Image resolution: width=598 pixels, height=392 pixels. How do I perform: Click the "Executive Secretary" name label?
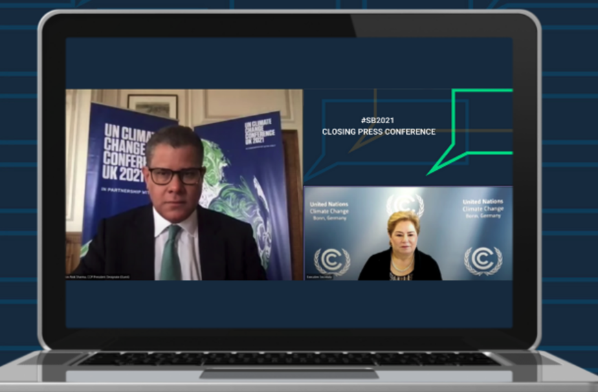tap(319, 277)
